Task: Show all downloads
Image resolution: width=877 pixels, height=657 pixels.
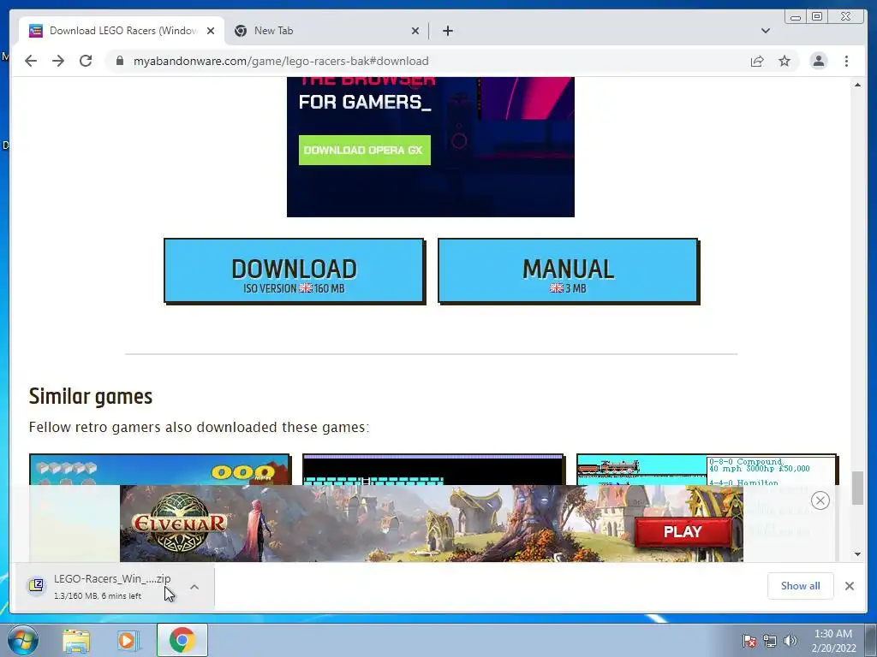Action: click(801, 585)
